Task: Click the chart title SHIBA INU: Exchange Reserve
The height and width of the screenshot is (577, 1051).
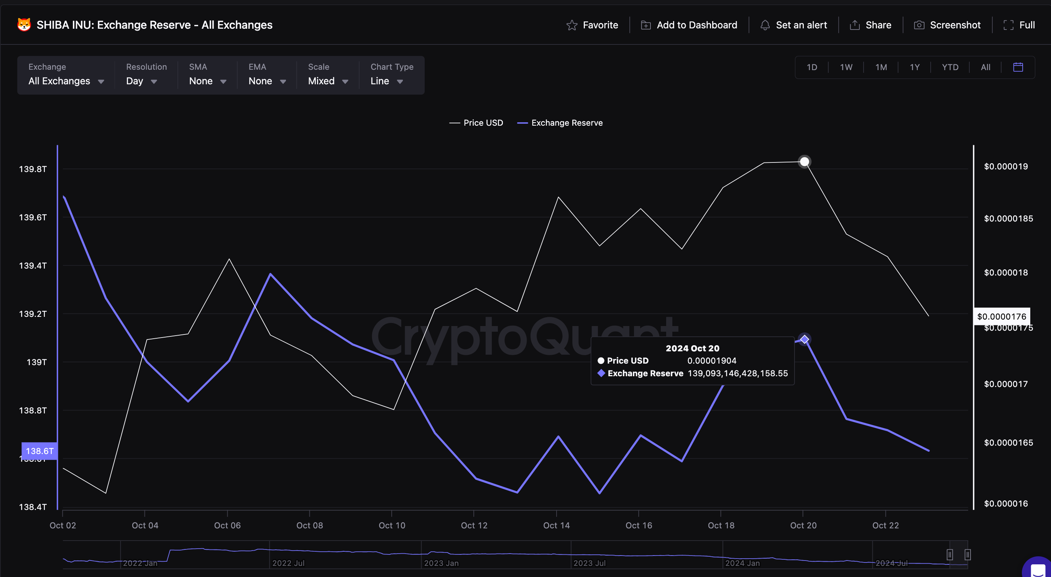Action: click(154, 25)
